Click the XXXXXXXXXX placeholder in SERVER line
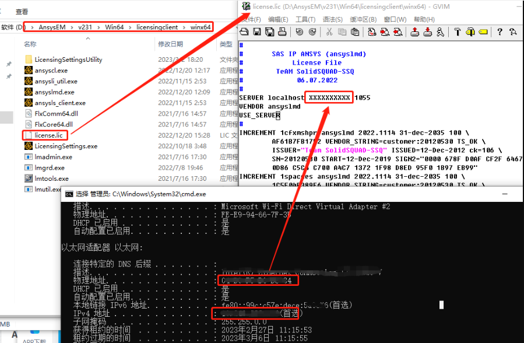Viewport: 524px width, 343px height. click(329, 97)
